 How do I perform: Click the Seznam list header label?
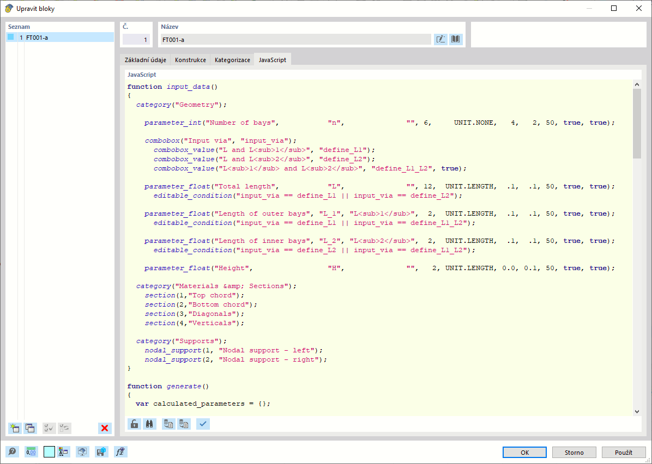point(19,27)
